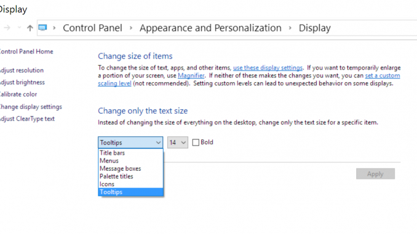Open the Tooltips item dropdown
Image resolution: width=417 pixels, height=234 pixels.
tap(130, 142)
